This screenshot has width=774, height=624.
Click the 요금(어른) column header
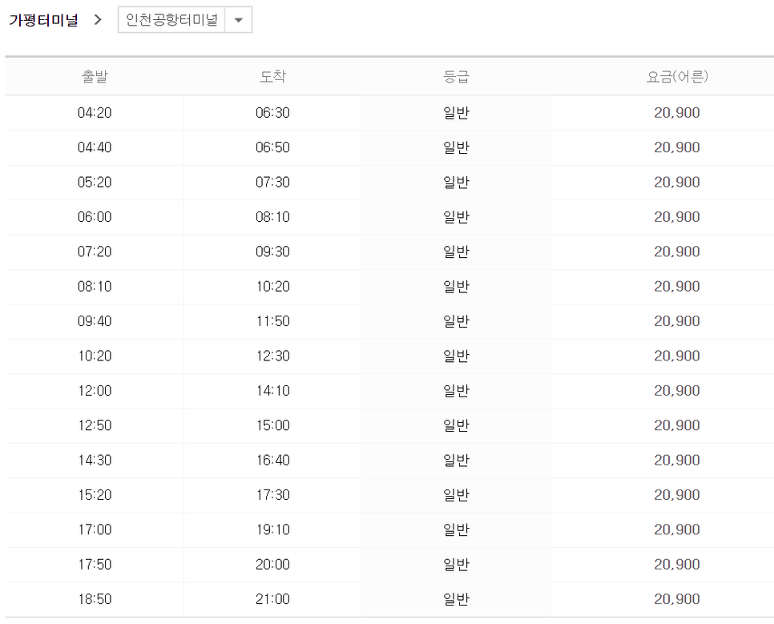coord(677,77)
